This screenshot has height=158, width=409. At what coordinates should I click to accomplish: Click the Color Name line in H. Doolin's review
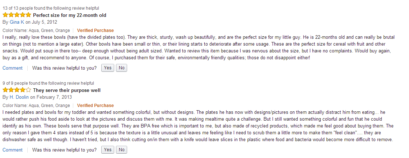coord(36,106)
